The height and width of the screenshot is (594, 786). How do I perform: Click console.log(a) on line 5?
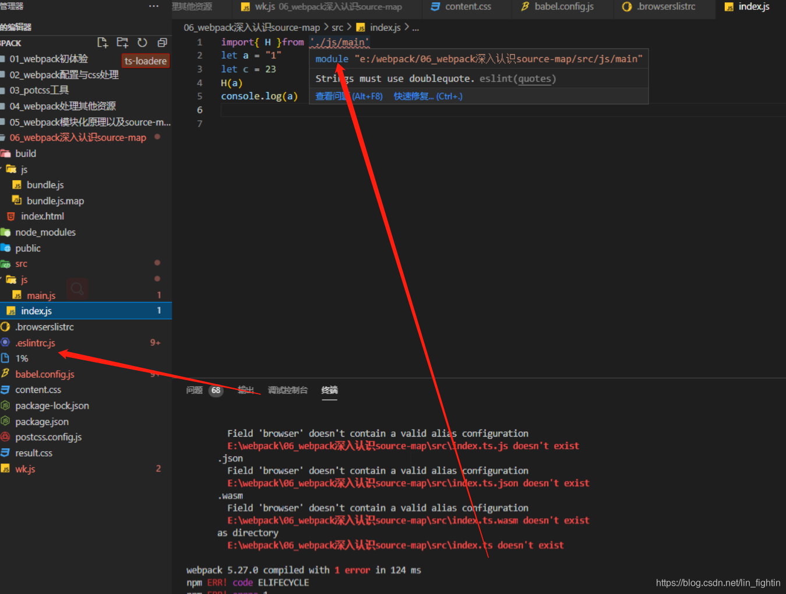[x=259, y=96]
